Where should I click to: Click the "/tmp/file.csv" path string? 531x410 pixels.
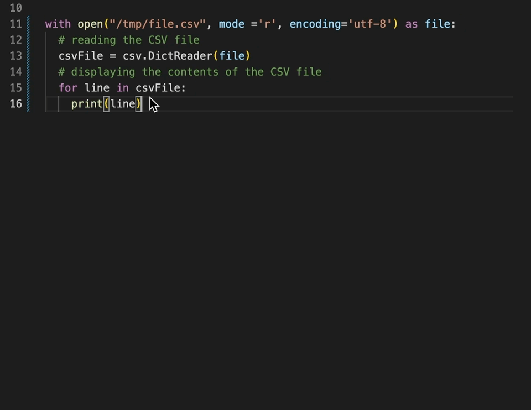tap(158, 24)
